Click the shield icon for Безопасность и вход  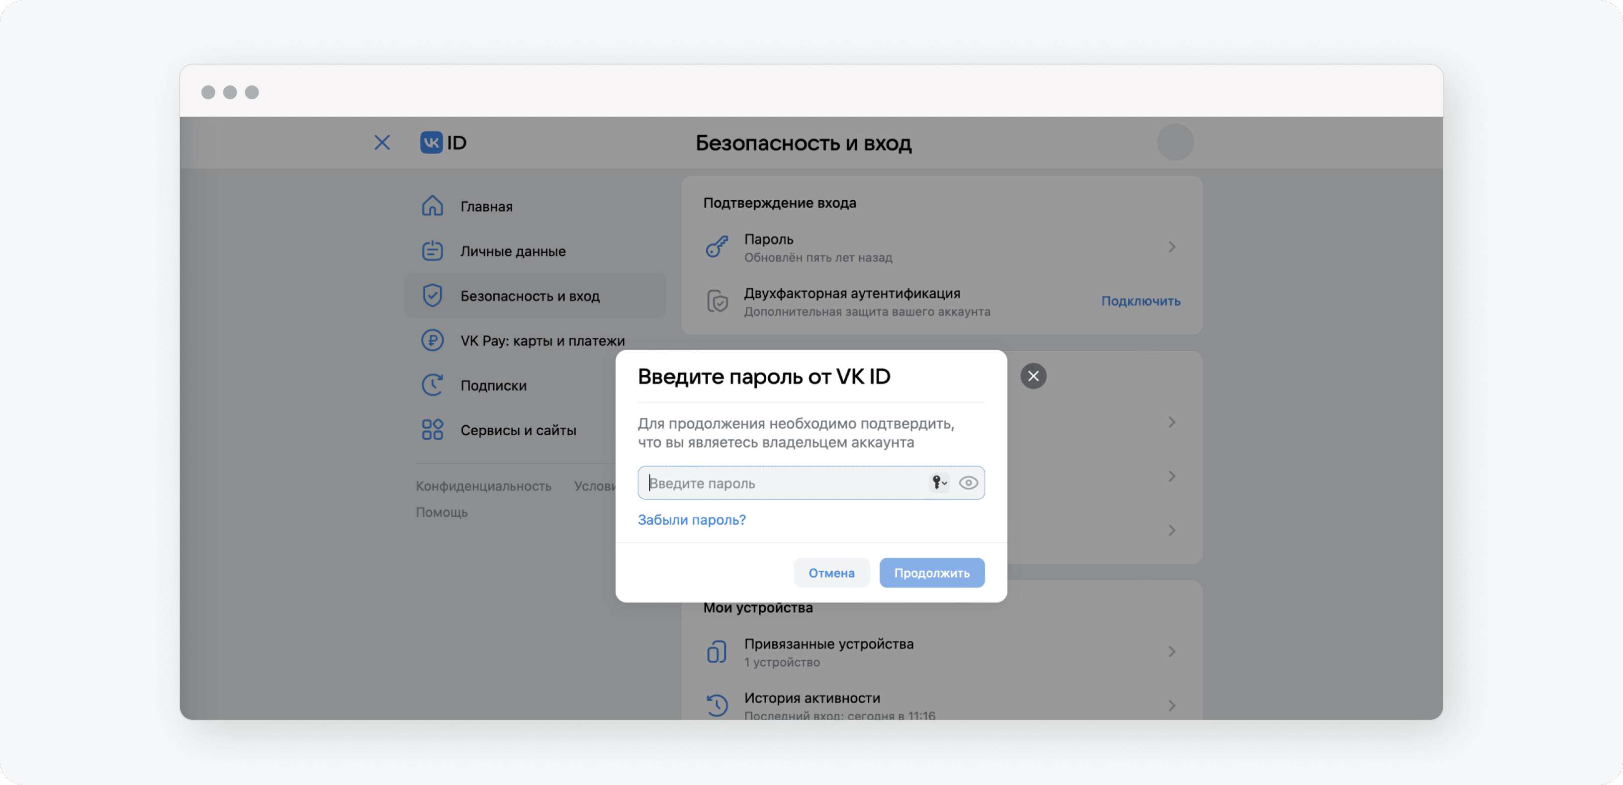pyautogui.click(x=432, y=295)
